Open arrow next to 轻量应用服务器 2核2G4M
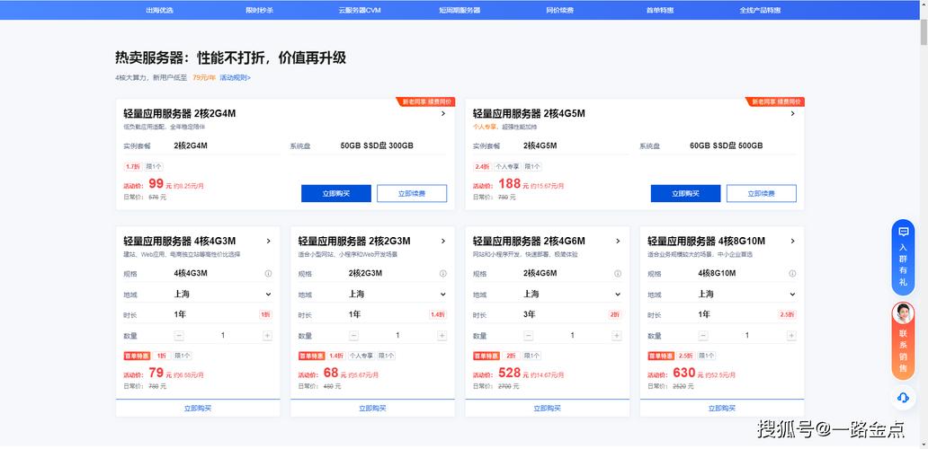928x449 pixels. [x=442, y=114]
